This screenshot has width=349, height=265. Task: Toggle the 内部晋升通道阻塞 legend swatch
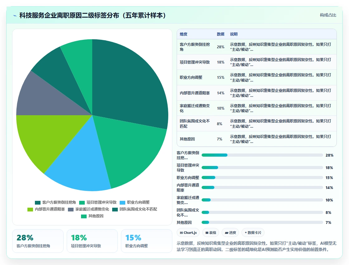[30, 209]
